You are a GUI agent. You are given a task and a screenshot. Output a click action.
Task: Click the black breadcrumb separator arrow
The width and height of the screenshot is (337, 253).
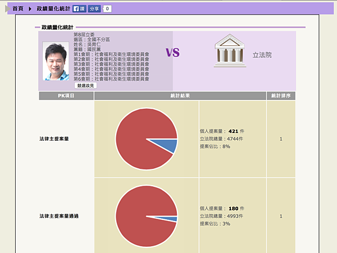30,9
